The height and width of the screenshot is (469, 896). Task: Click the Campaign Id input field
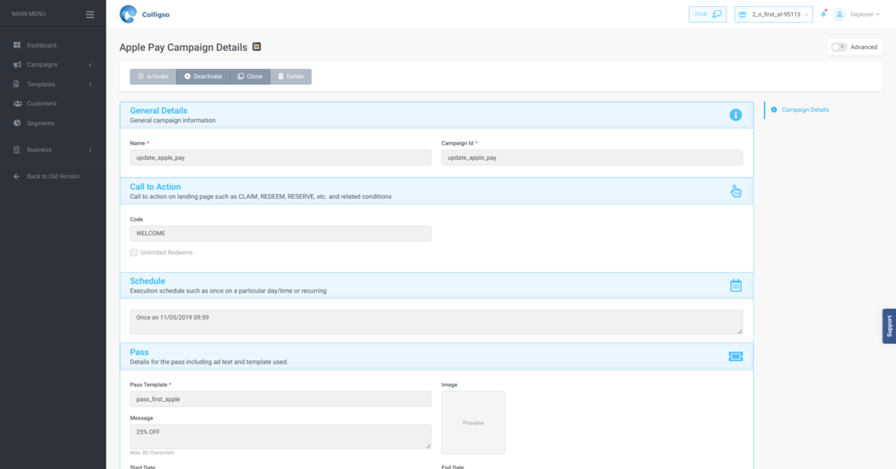[x=592, y=158]
